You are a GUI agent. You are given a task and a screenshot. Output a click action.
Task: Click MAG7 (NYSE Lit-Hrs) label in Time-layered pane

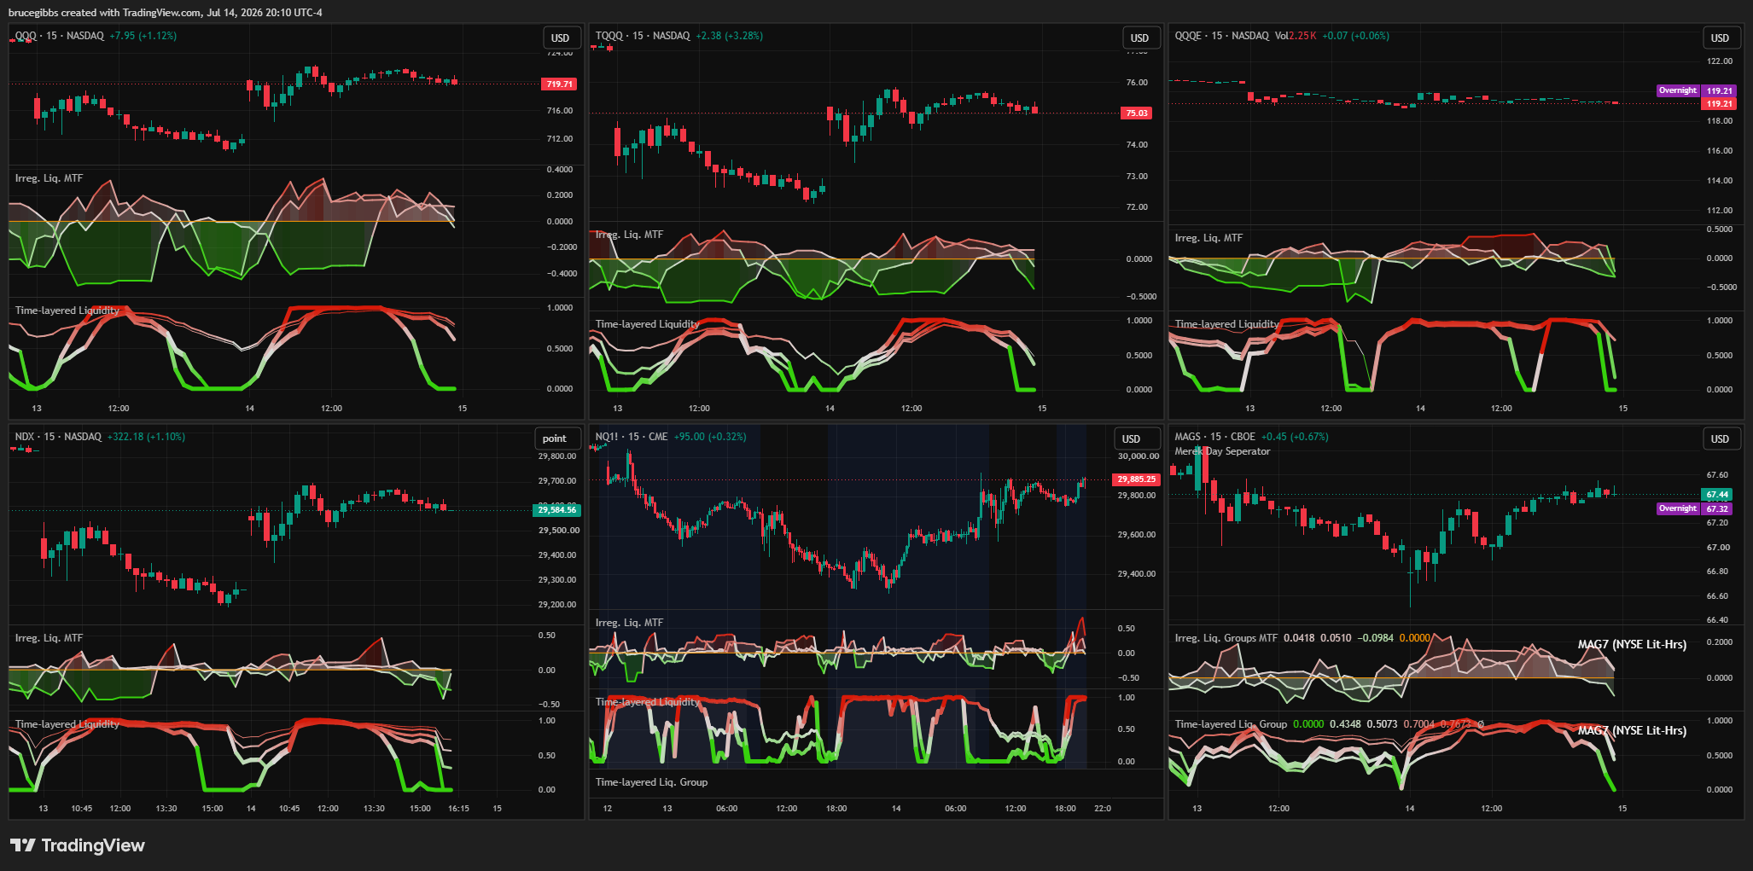(1632, 731)
